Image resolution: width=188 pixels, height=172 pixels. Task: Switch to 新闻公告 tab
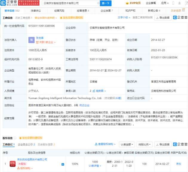(154, 11)
